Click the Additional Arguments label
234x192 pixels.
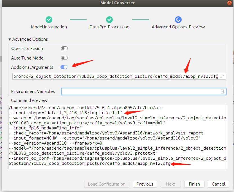[32, 67]
